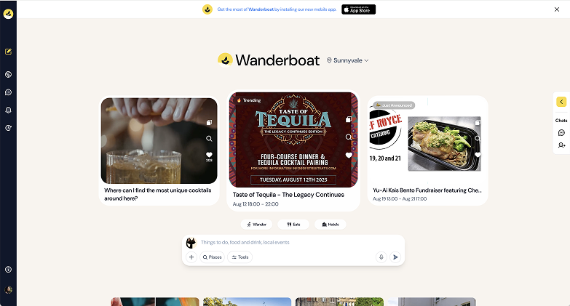
Task: Collapse the Chats side panel arrow
Action: (561, 102)
